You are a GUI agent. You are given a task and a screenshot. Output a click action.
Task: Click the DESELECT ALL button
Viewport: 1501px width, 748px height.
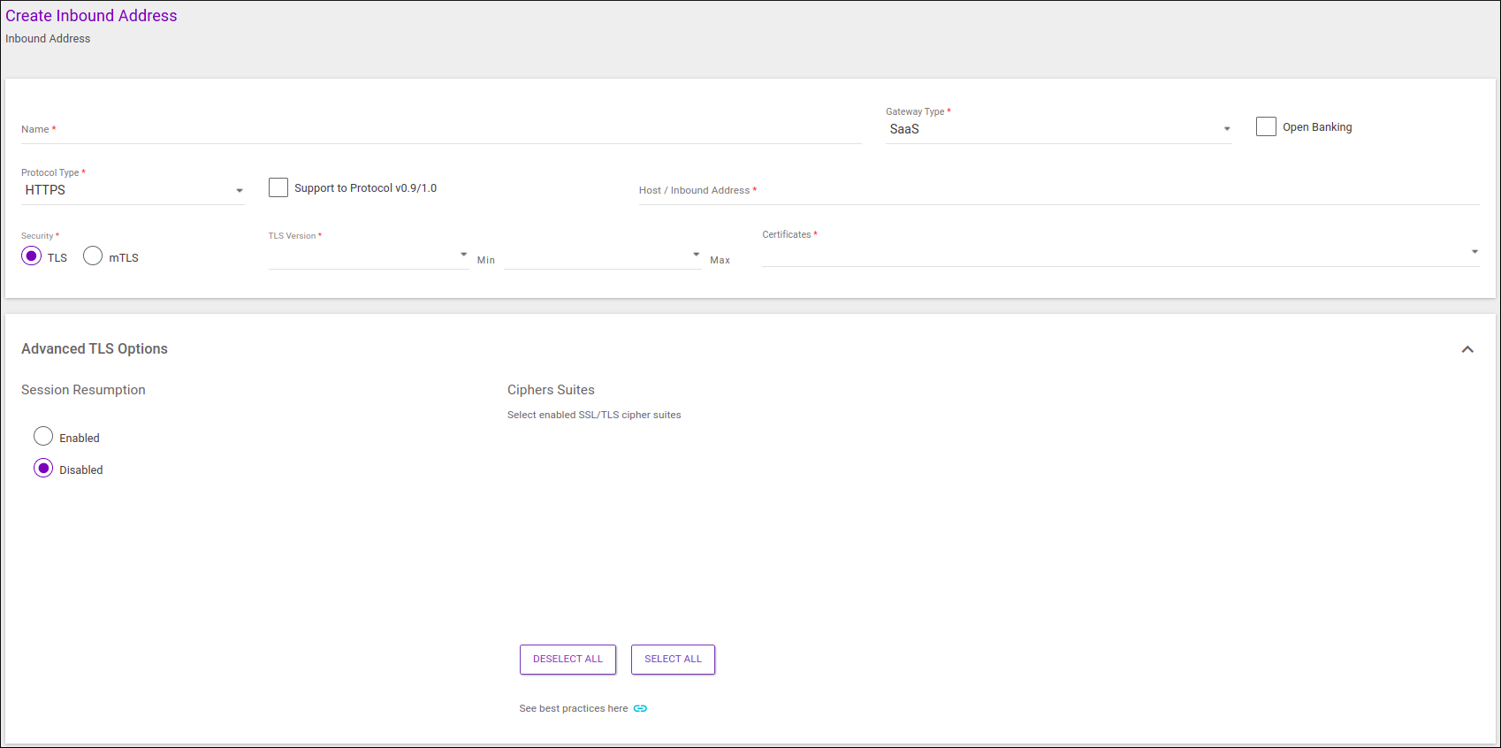point(568,660)
